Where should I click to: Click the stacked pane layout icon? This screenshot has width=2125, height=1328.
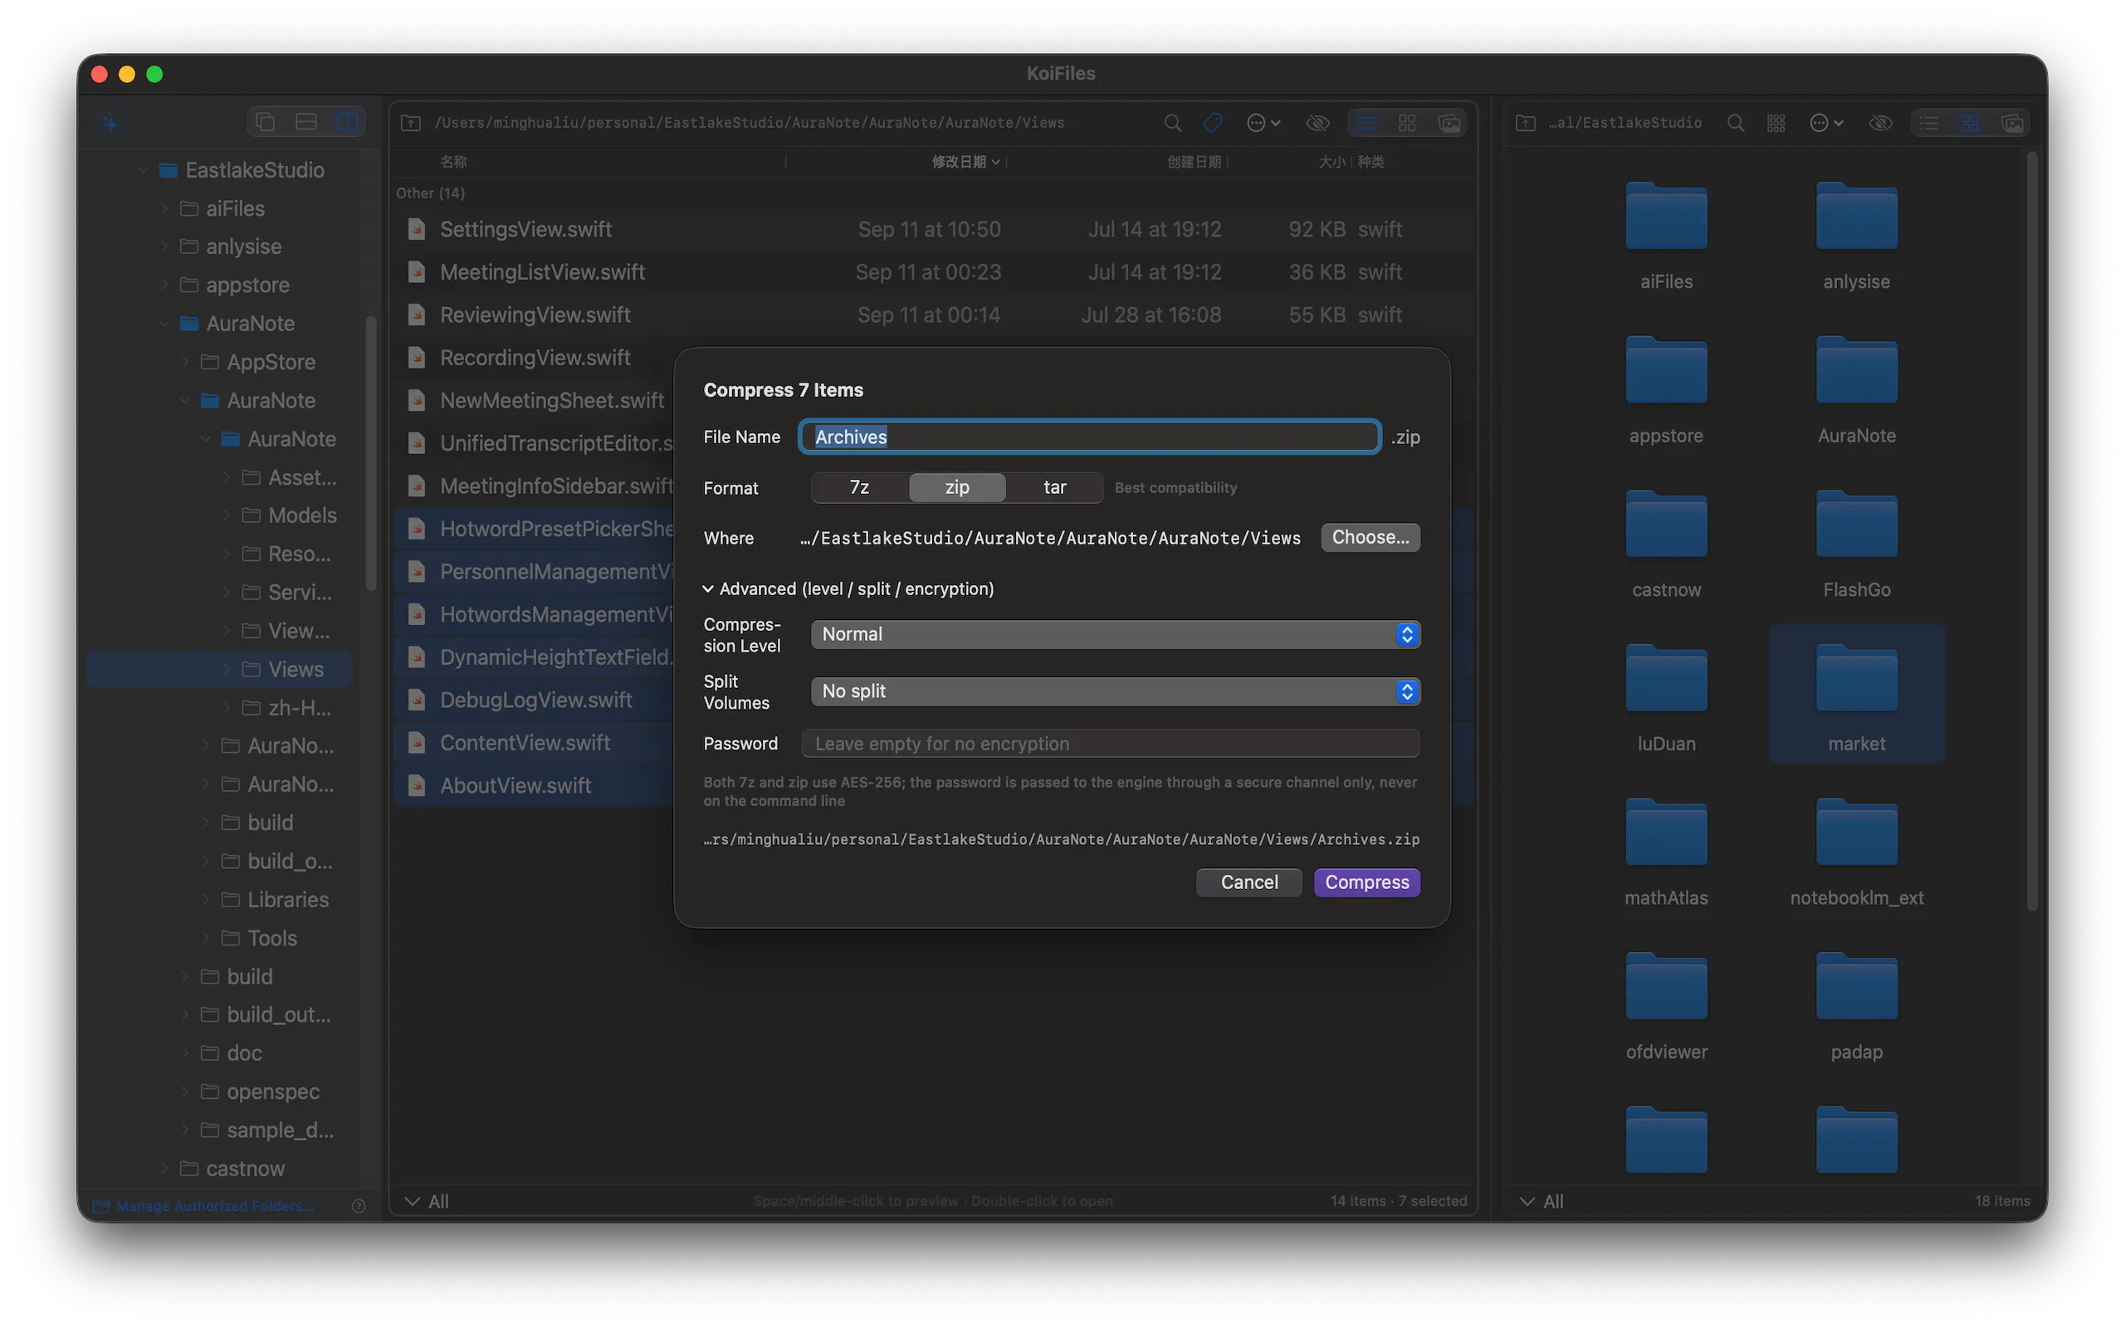(305, 122)
